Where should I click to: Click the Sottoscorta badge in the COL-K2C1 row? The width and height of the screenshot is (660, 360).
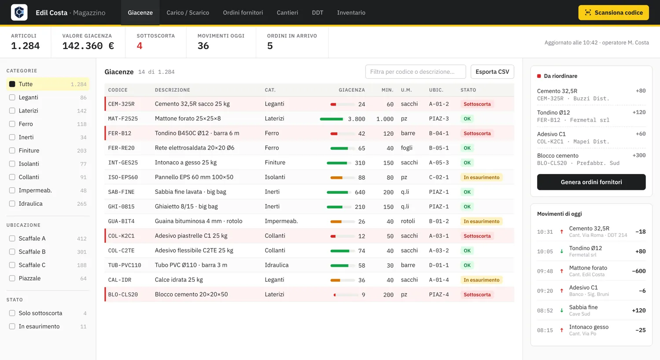[477, 236]
